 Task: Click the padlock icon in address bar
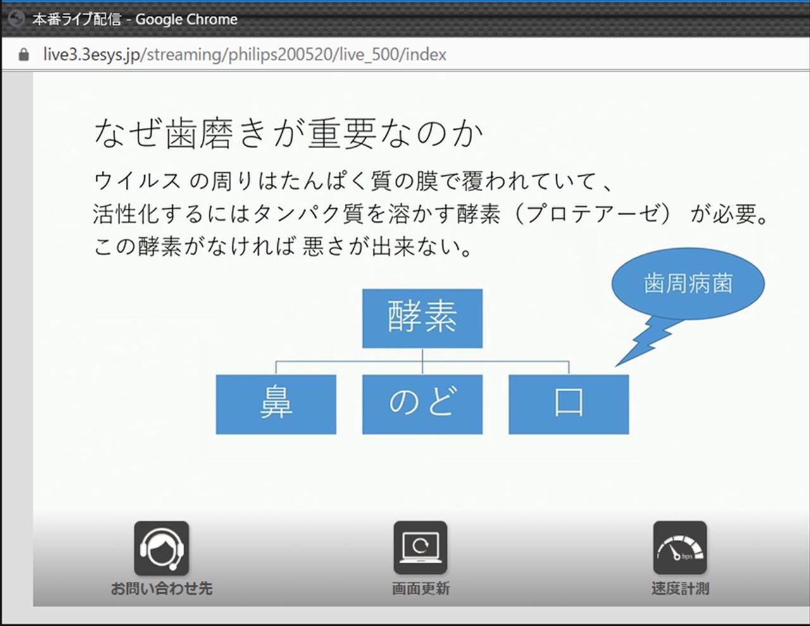24,55
